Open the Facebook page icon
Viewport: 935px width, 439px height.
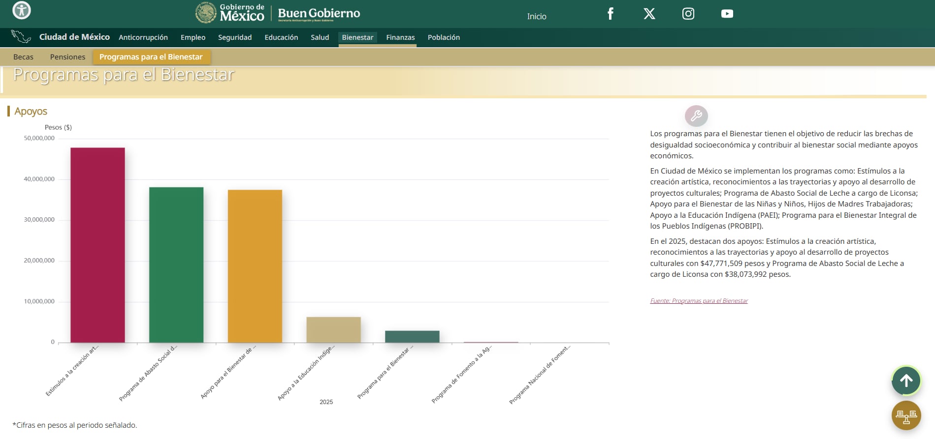pos(610,14)
